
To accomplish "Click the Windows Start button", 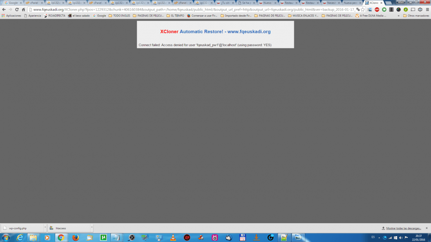I will (x=6, y=238).
